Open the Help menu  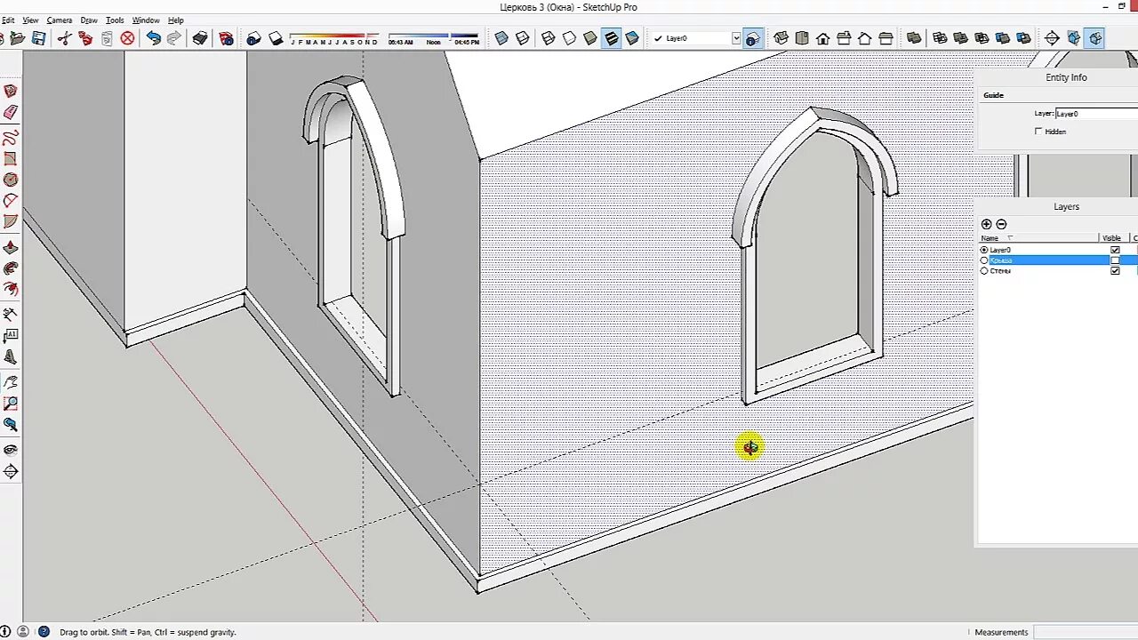tap(176, 20)
